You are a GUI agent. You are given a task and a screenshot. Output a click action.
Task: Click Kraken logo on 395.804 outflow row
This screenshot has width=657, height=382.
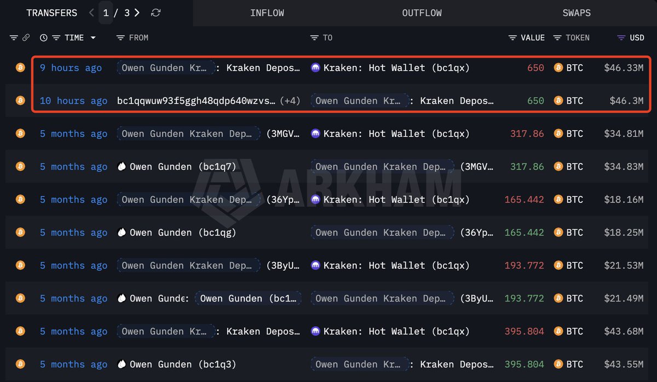point(315,331)
